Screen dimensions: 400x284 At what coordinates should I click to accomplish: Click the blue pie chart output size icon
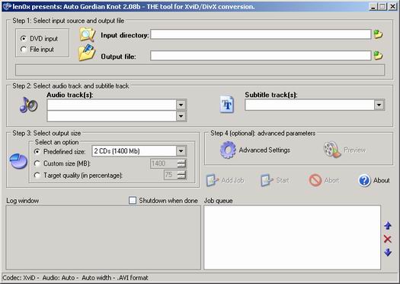(18, 161)
